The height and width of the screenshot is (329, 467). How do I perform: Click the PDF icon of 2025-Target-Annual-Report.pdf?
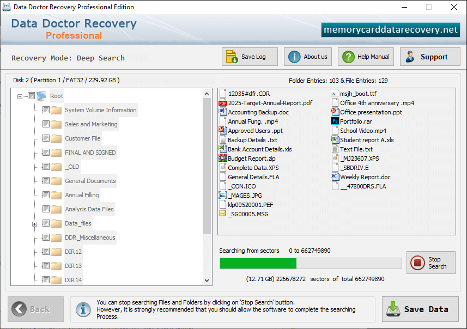click(x=222, y=103)
